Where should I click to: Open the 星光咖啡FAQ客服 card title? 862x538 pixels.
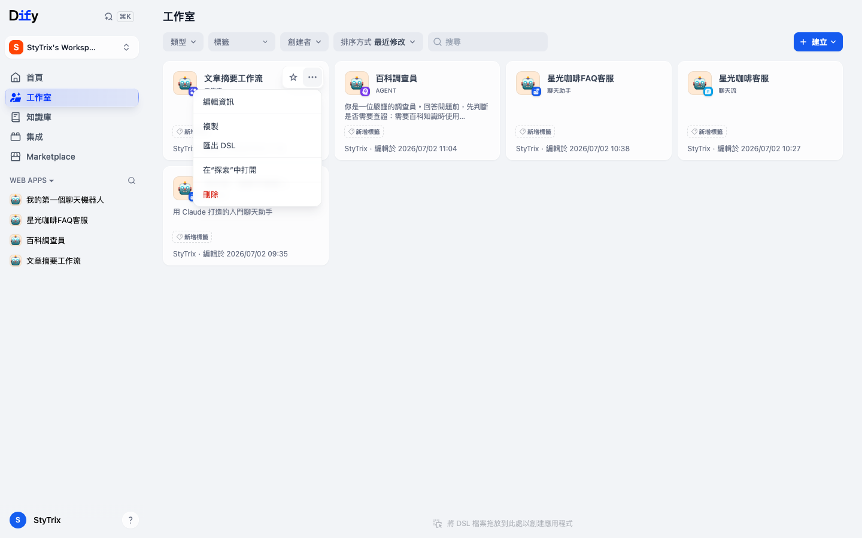pyautogui.click(x=581, y=78)
